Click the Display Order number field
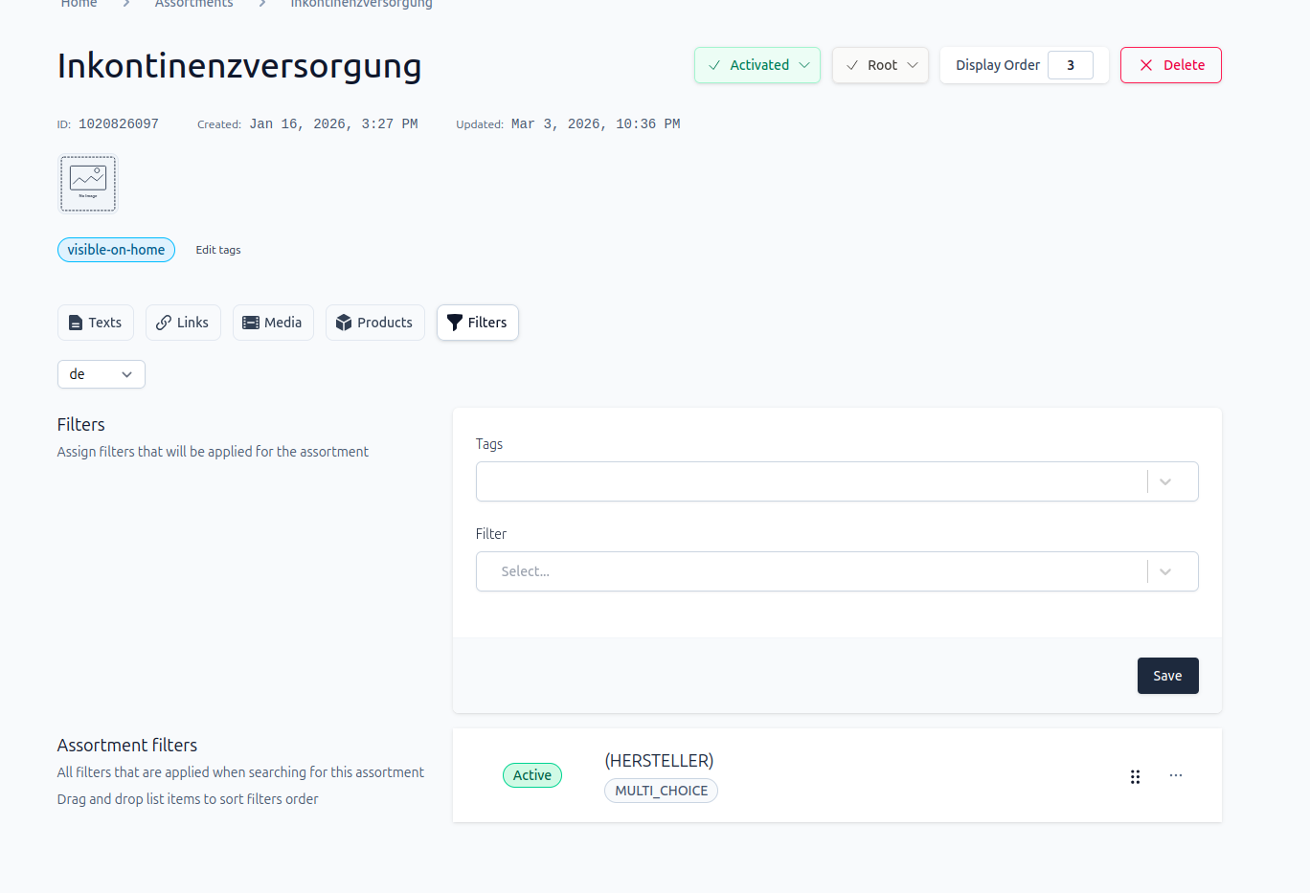The width and height of the screenshot is (1310, 893). tap(1071, 65)
